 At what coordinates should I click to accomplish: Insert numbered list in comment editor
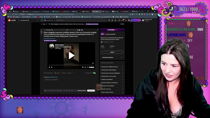click(69, 91)
